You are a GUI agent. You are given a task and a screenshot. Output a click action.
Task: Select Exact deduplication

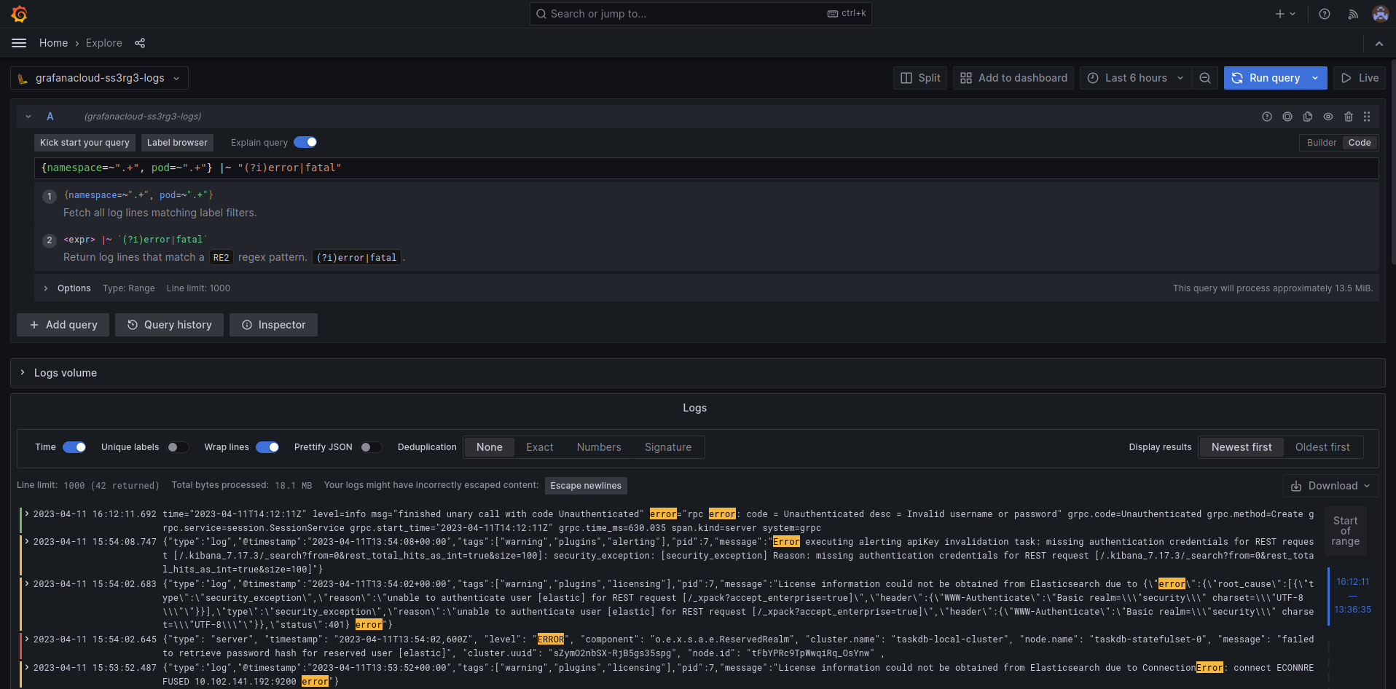[540, 447]
